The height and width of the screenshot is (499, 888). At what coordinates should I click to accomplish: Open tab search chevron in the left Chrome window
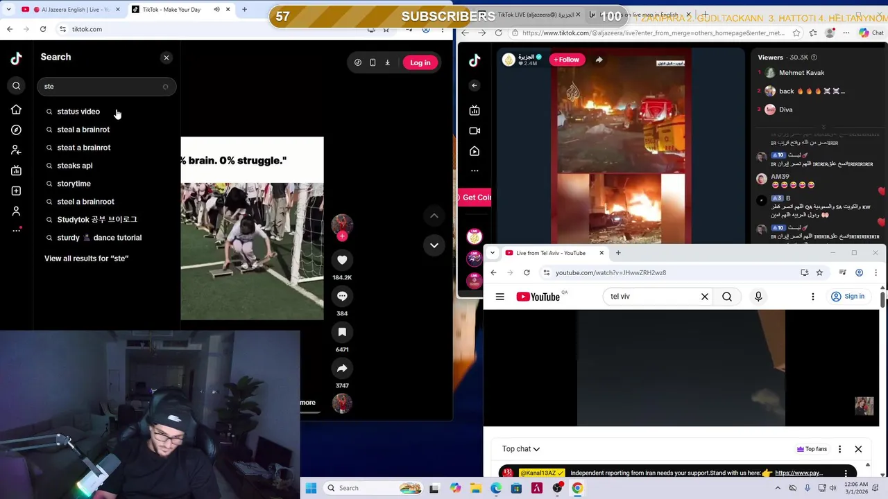[x=9, y=10]
